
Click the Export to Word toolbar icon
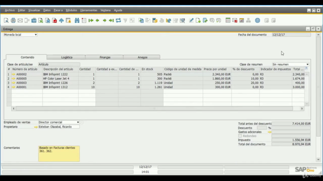[47, 20]
